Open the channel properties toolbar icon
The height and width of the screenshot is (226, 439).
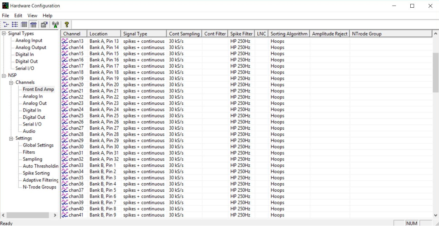[43, 25]
